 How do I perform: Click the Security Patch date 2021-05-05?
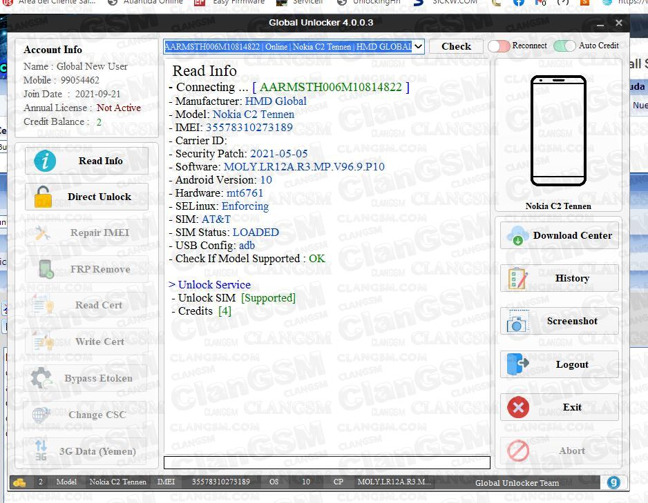click(279, 153)
